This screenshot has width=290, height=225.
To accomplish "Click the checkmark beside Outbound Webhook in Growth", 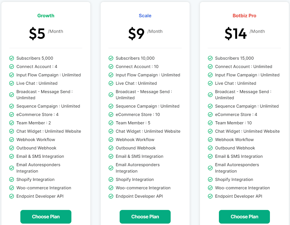I will 11,148.
